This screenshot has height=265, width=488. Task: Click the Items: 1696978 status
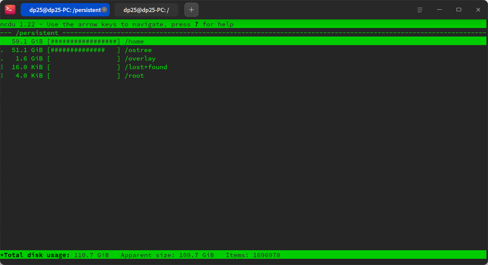253,255
